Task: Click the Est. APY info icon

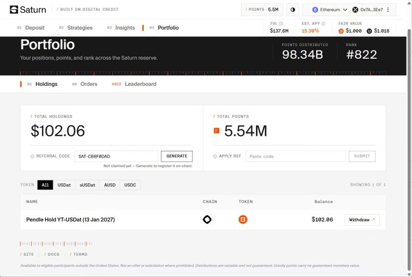Action: [323, 24]
